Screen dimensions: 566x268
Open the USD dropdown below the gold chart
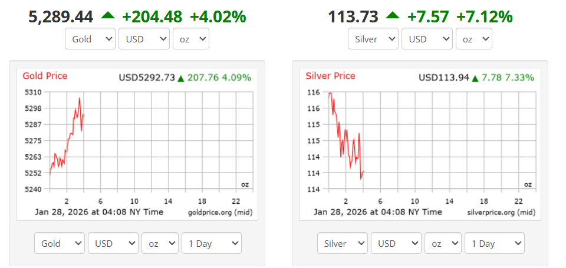pyautogui.click(x=113, y=243)
